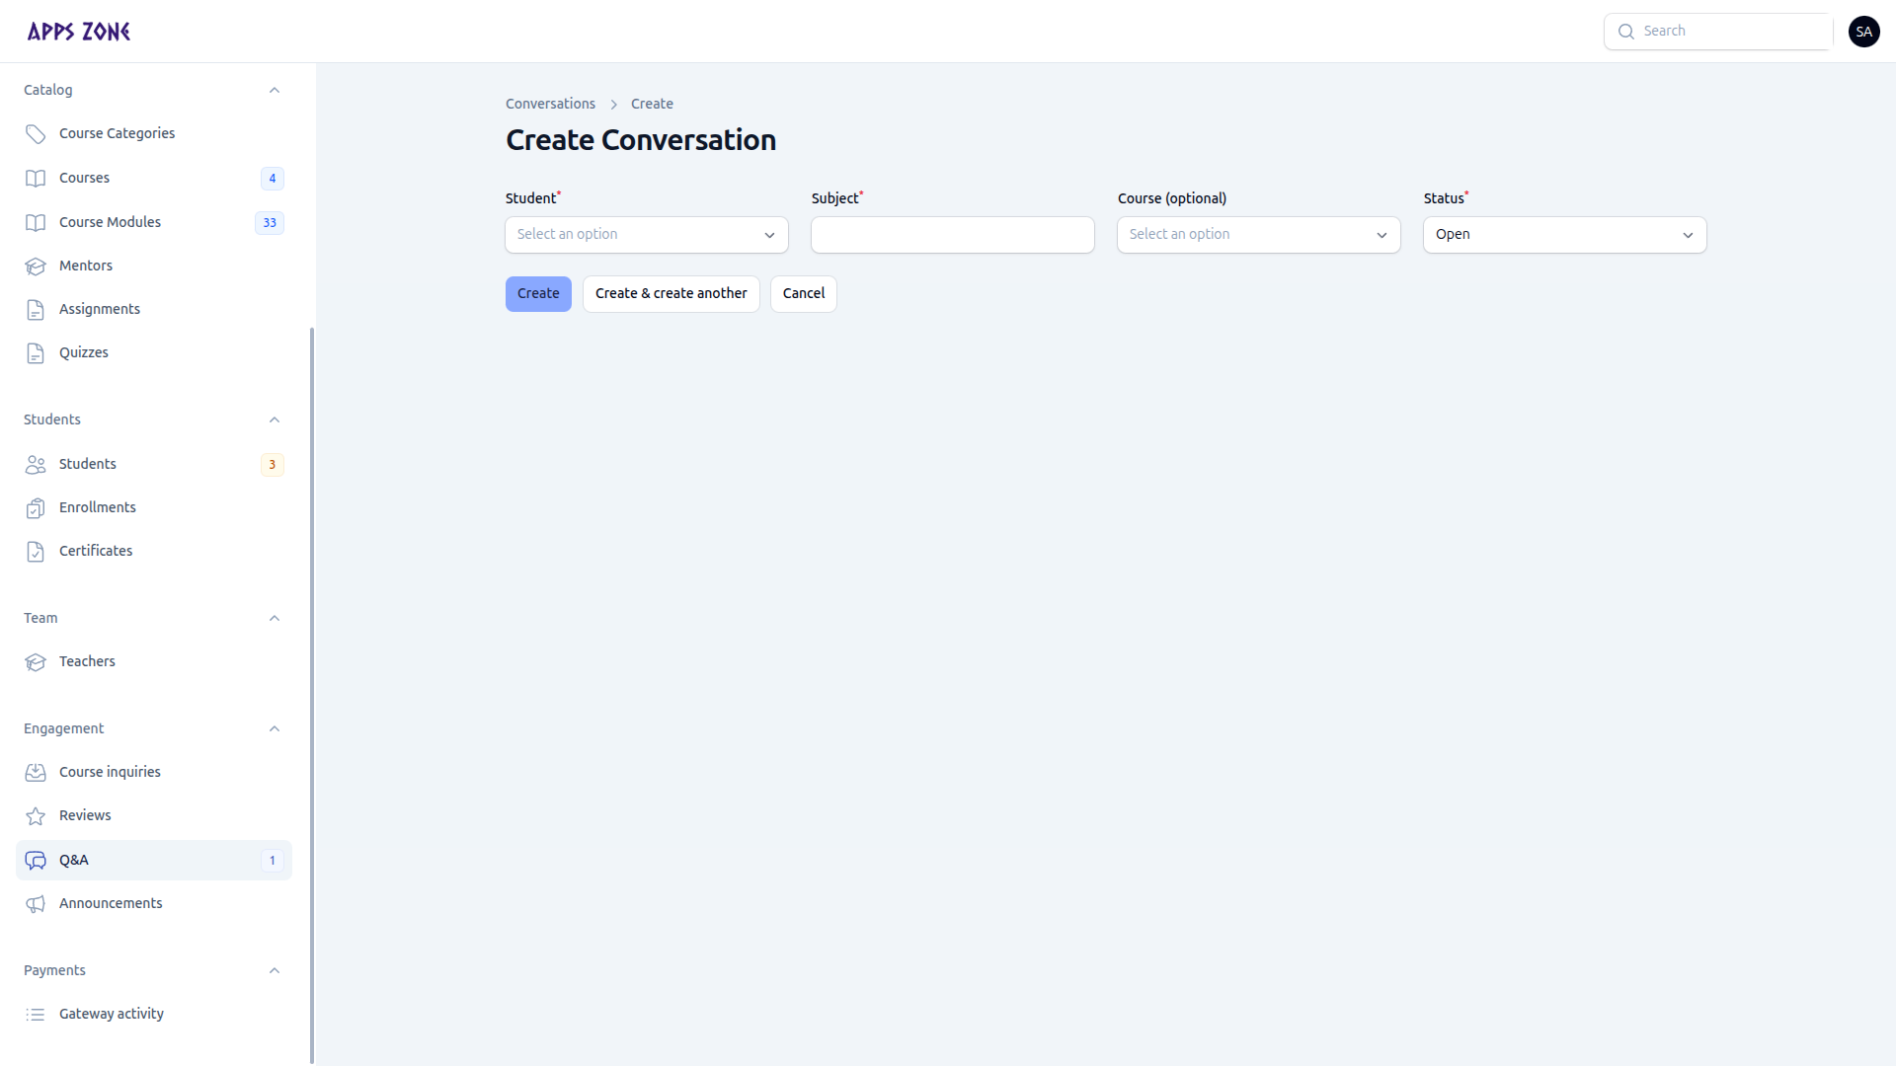Click the Teachers graduation cap icon
This screenshot has height=1066, width=1896.
pyautogui.click(x=36, y=662)
